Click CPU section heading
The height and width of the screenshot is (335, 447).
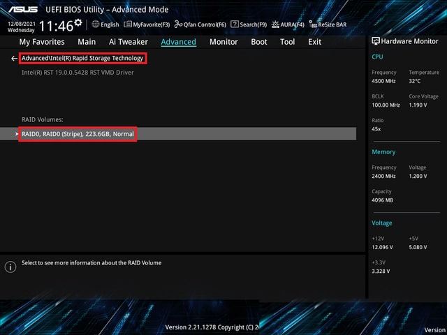377,57
